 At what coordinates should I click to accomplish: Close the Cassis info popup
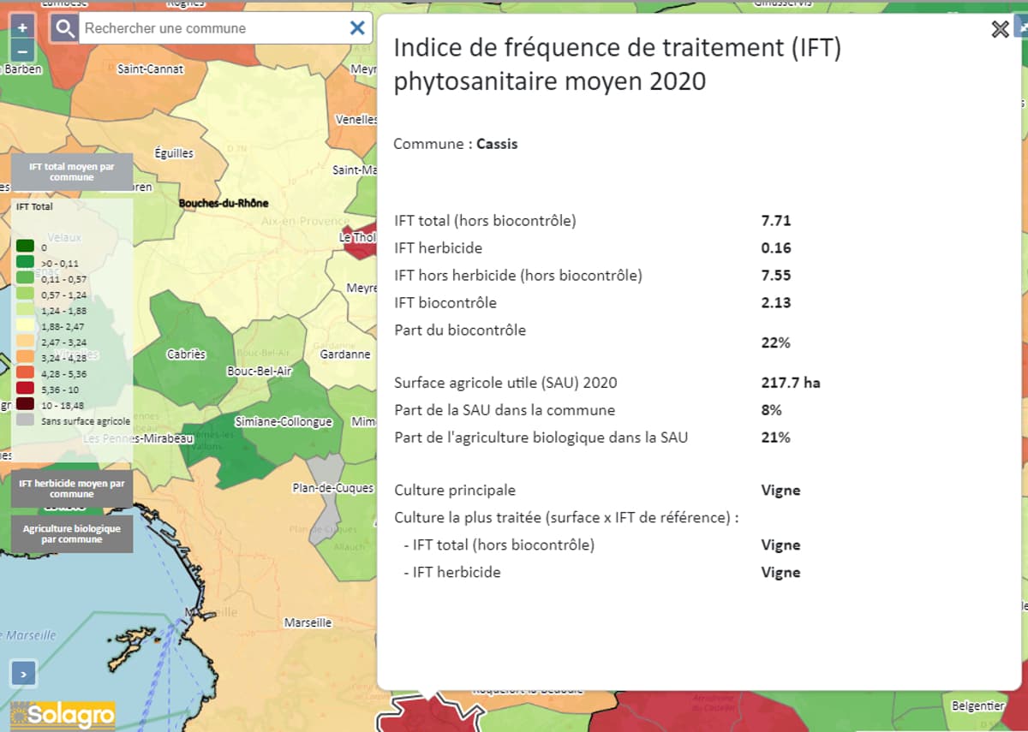tap(999, 30)
